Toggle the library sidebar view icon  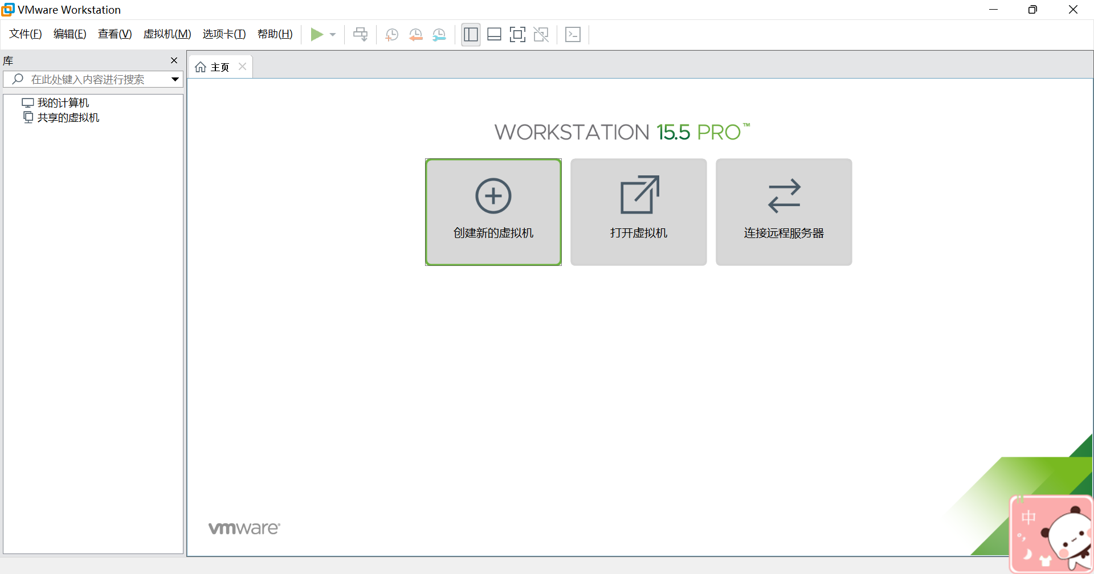point(471,35)
